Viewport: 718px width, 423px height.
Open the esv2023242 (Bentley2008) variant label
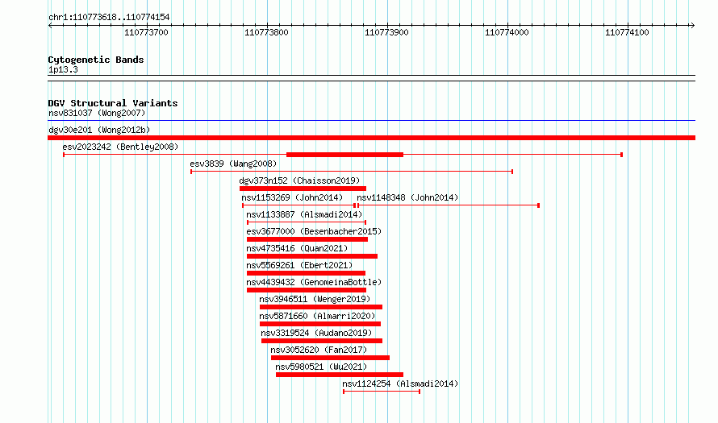[x=120, y=147]
